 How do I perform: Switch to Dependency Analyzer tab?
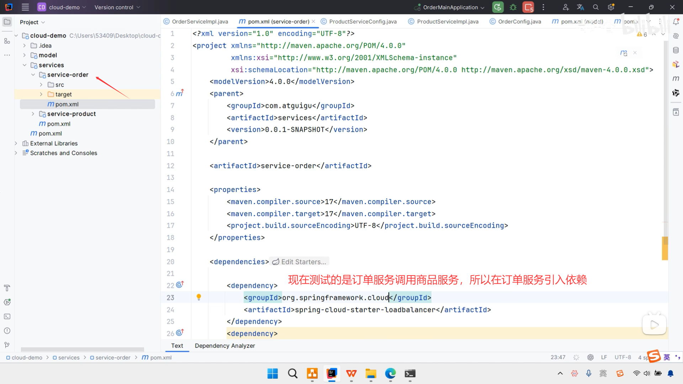[224, 346]
